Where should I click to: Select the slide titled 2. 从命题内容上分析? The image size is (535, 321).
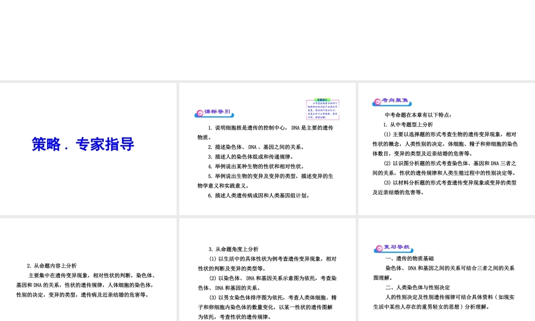tap(88, 270)
